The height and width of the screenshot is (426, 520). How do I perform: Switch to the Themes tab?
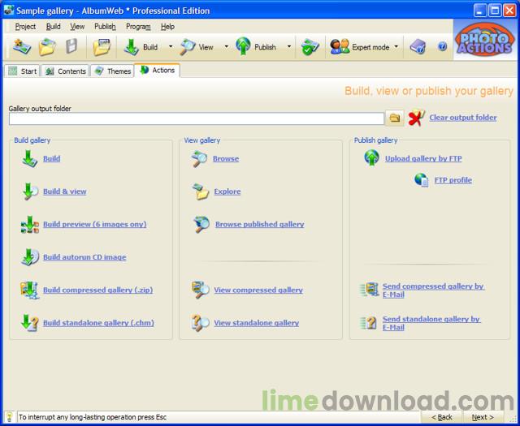click(x=112, y=71)
